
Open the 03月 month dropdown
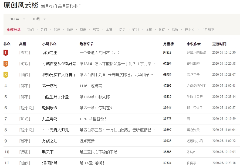(39, 19)
